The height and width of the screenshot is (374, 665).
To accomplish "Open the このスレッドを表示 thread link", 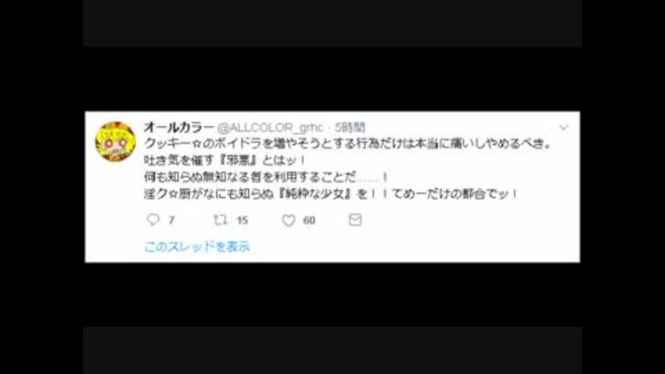I will [197, 247].
